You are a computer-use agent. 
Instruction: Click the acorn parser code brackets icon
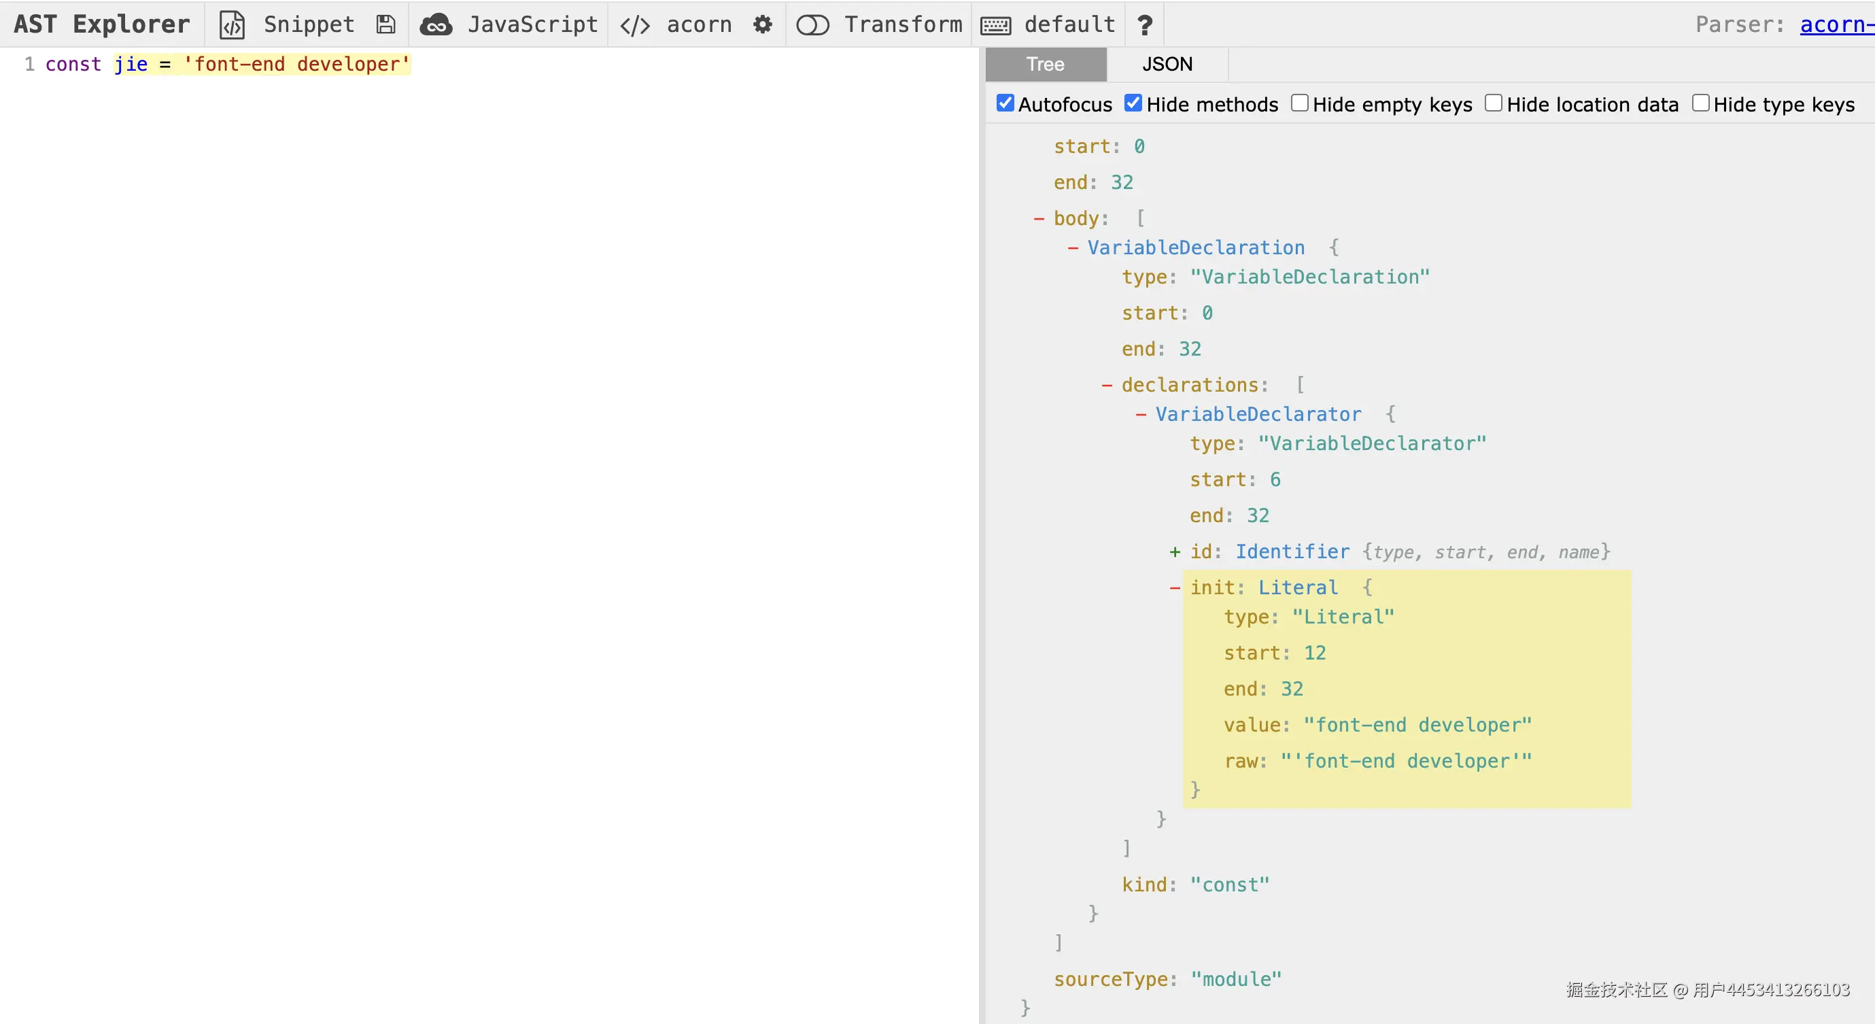point(634,25)
